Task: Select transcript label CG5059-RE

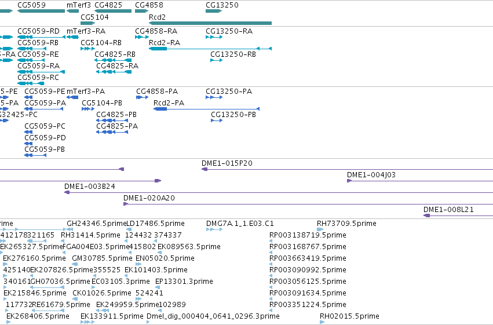Action: pos(38,54)
